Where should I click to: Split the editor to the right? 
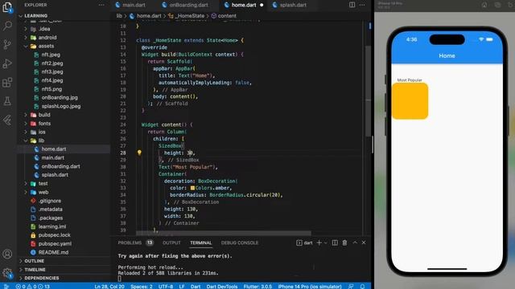352,5
